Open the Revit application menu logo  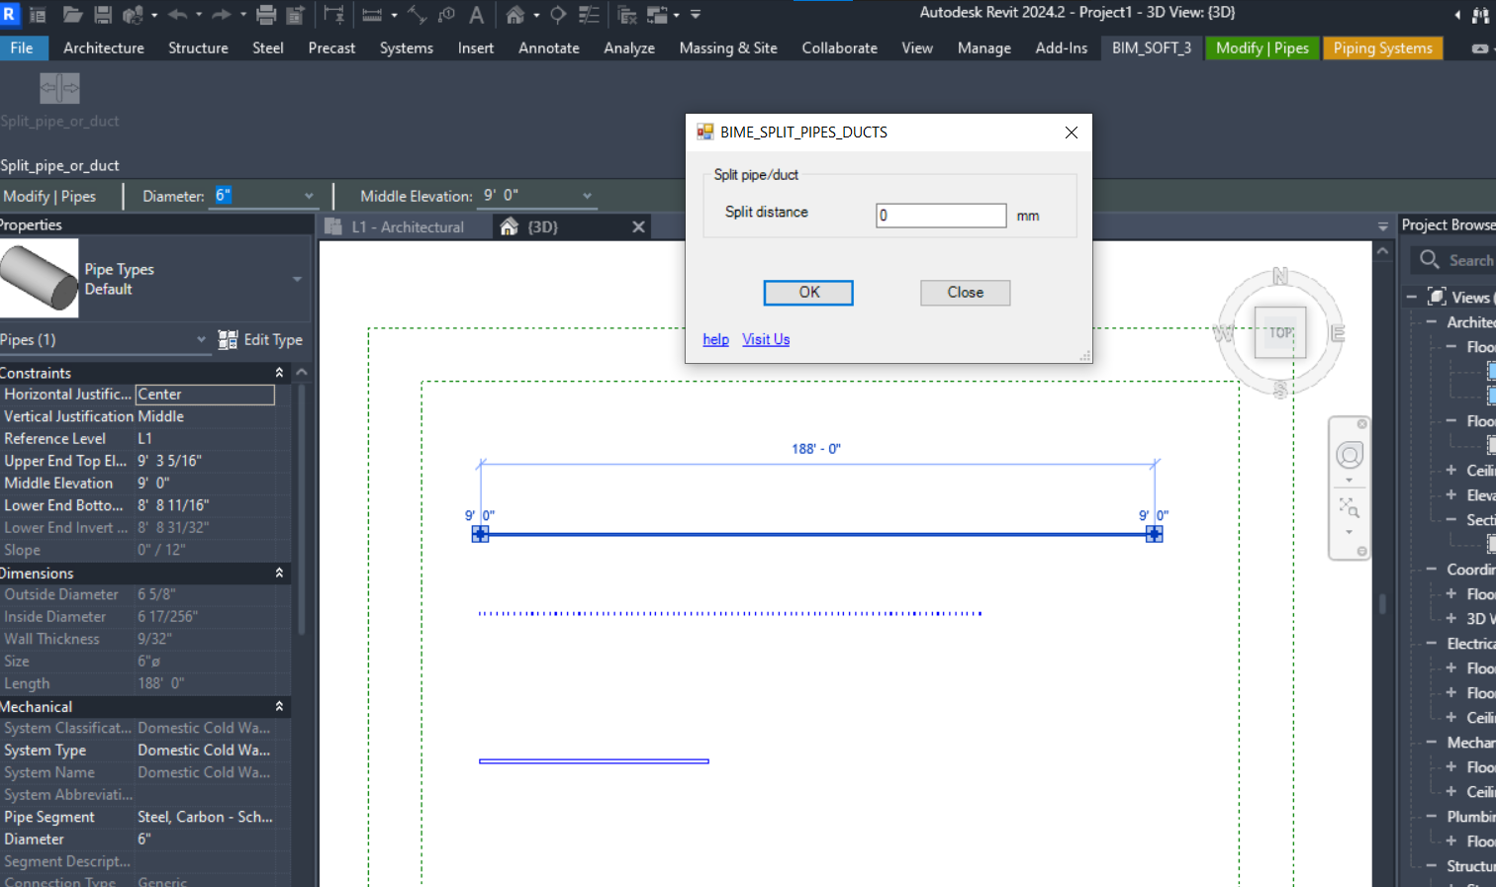[10, 15]
